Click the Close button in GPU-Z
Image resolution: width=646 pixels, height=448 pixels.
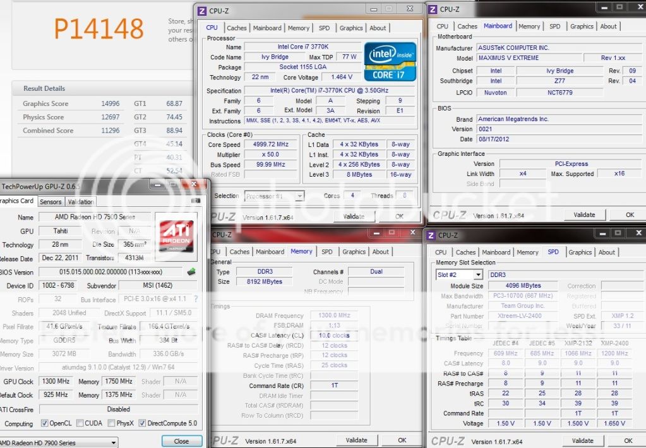pyautogui.click(x=181, y=441)
